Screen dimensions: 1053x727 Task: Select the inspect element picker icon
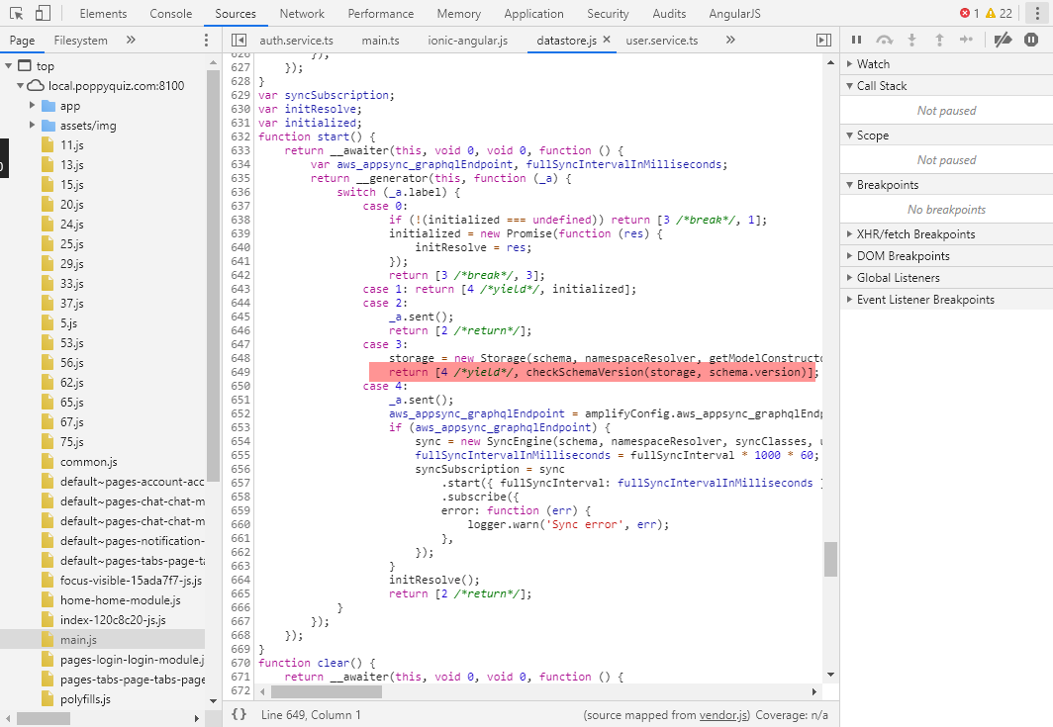(16, 14)
